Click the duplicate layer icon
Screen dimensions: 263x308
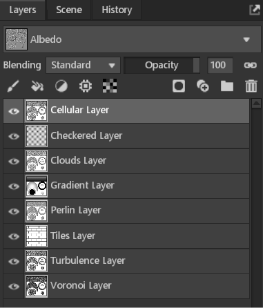pyautogui.click(x=203, y=86)
